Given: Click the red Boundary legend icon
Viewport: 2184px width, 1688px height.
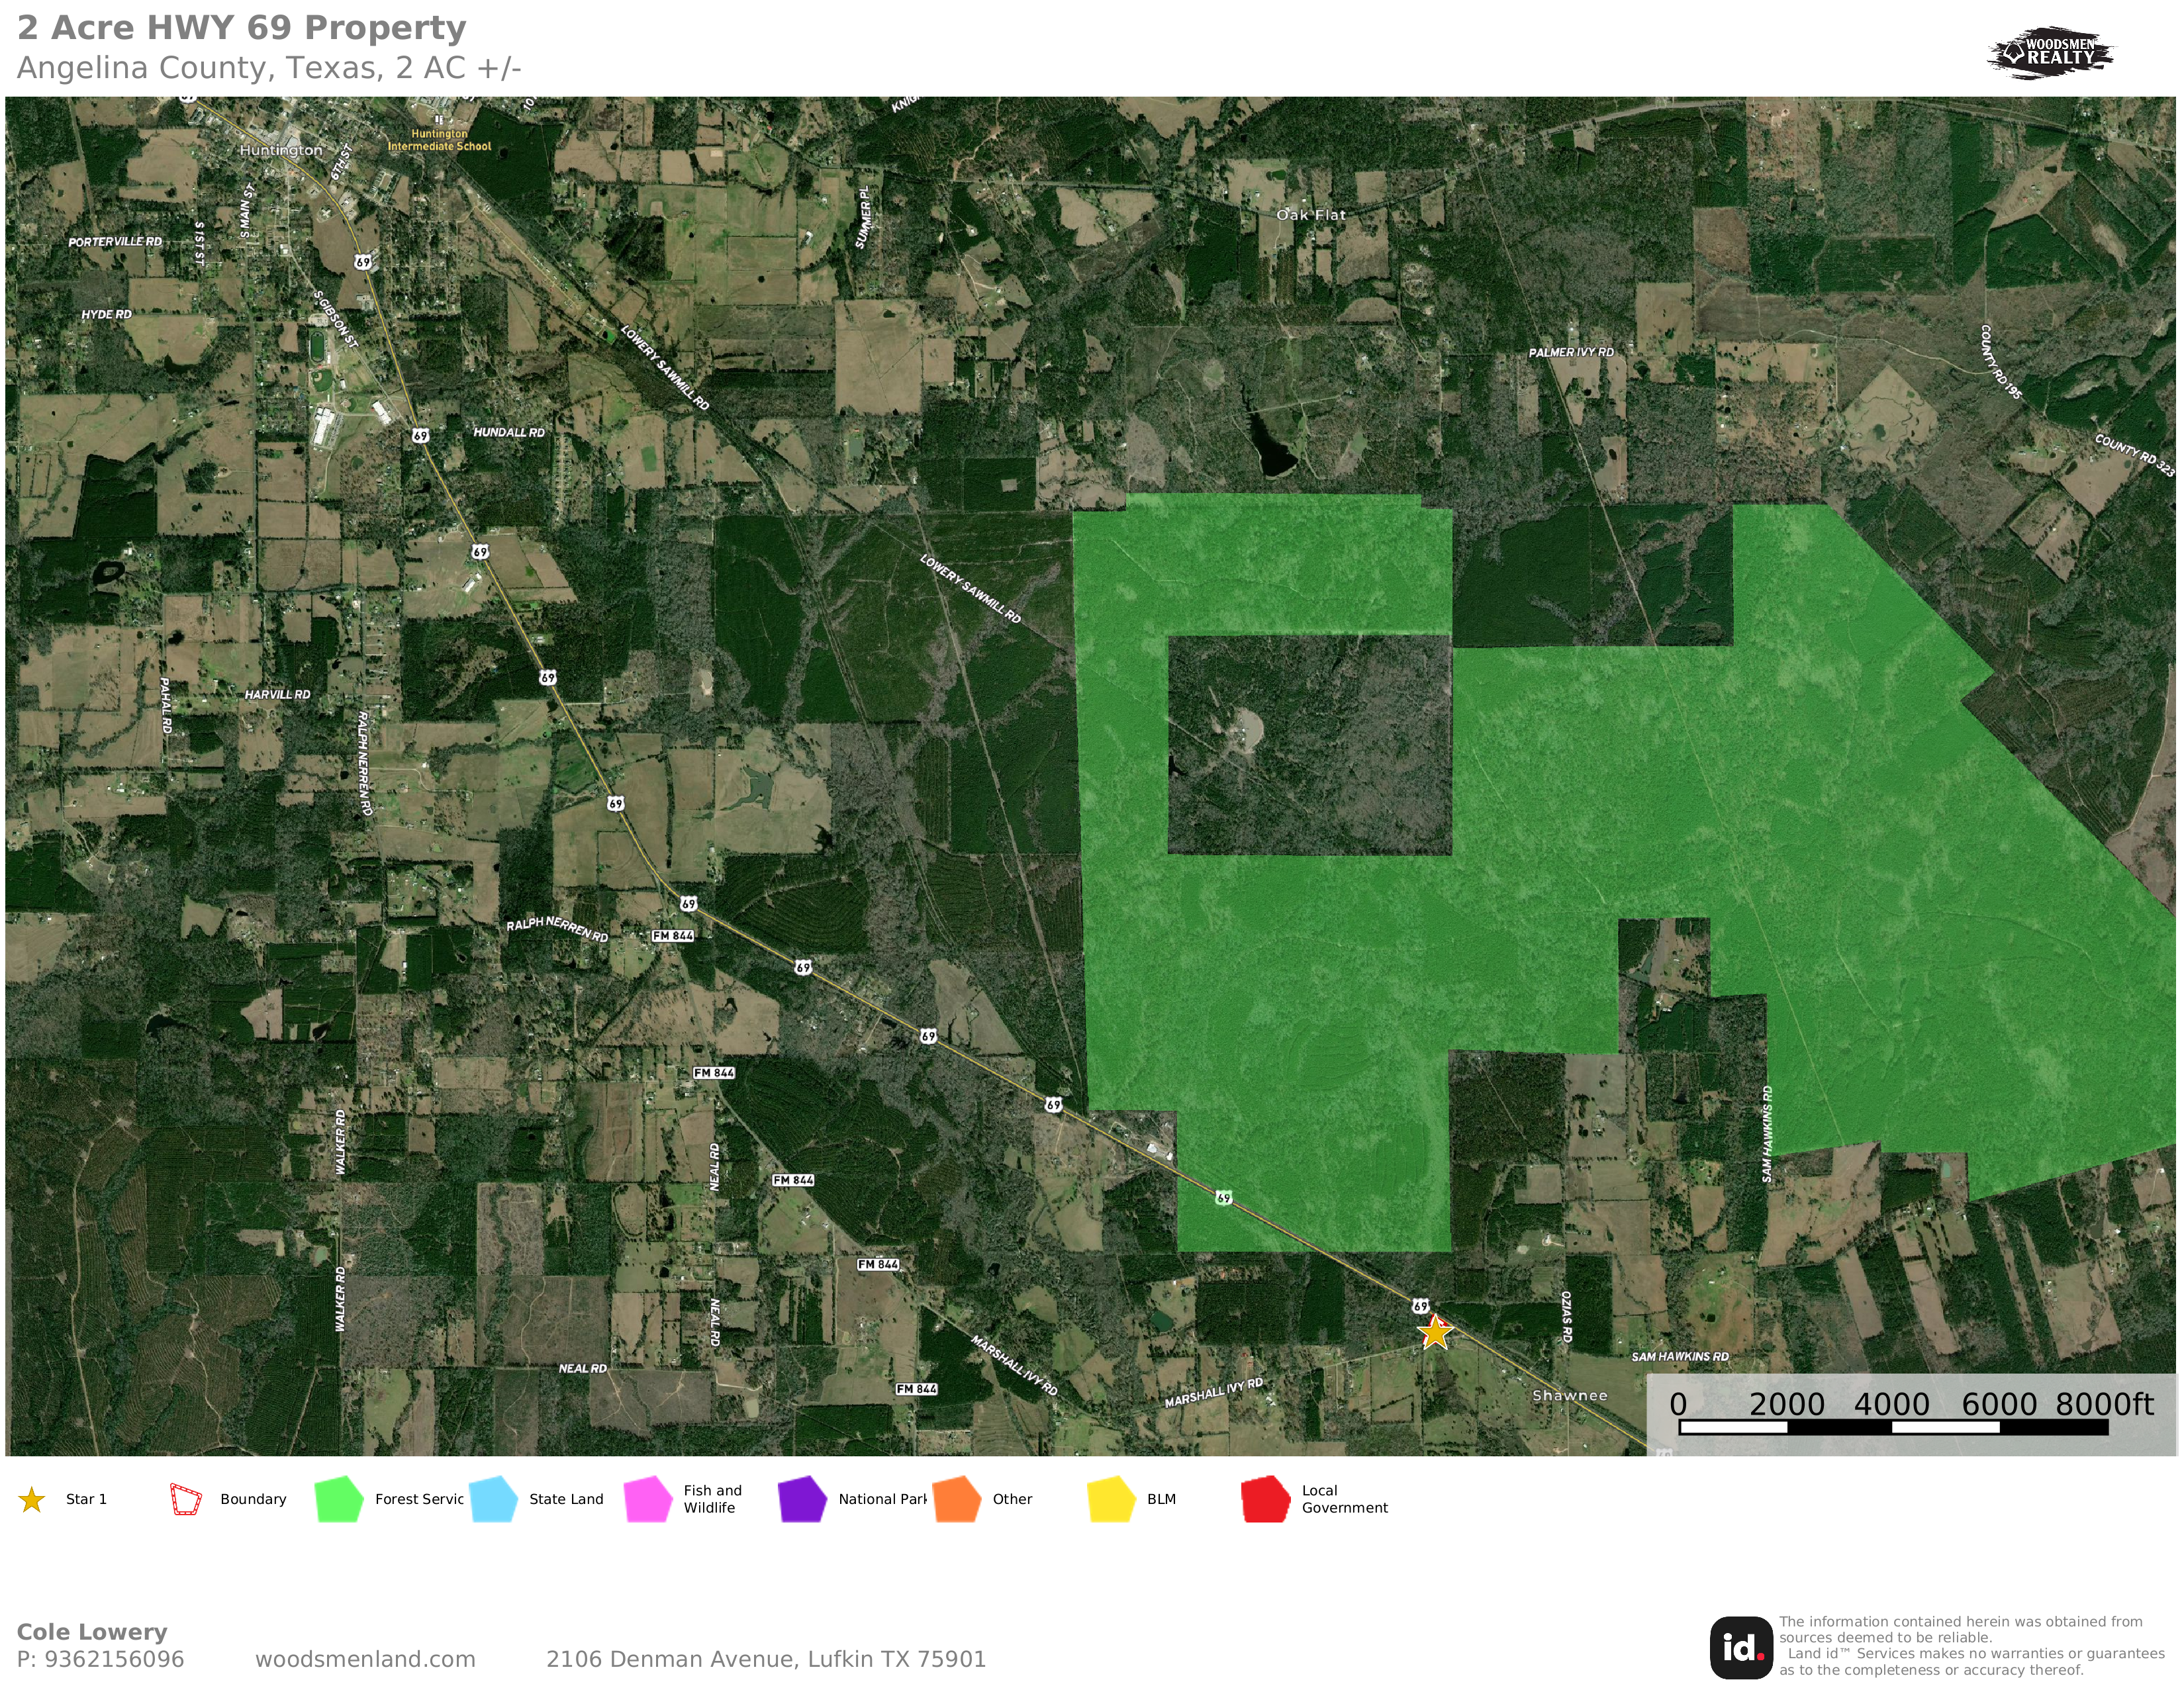Looking at the screenshot, I should [186, 1500].
